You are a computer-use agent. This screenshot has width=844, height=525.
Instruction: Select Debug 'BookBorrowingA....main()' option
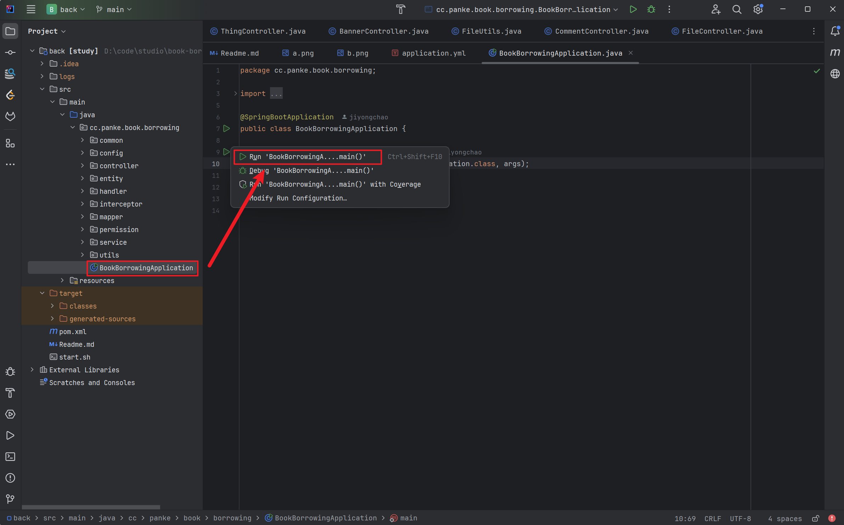311,170
